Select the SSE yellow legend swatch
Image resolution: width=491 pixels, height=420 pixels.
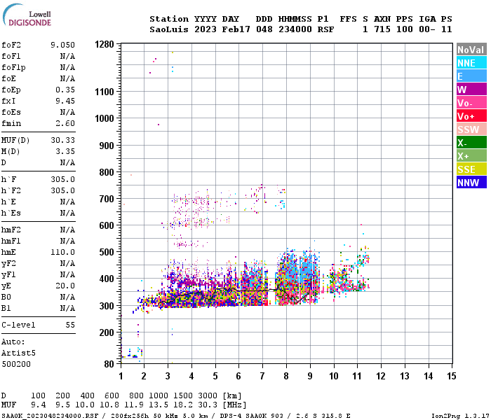471,169
